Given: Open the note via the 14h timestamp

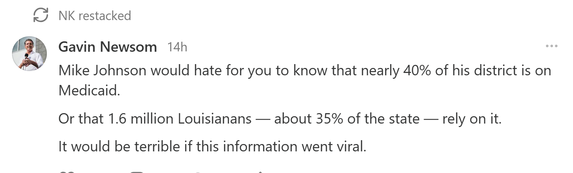Looking at the screenshot, I should coord(177,47).
